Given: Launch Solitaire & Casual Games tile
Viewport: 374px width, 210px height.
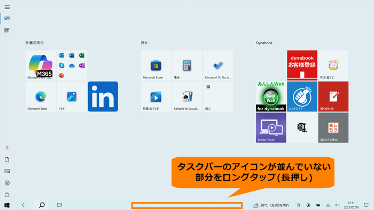Looking at the screenshot, I should 187,96.
